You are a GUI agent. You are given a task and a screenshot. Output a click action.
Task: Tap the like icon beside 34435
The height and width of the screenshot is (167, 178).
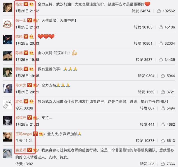(161, 60)
